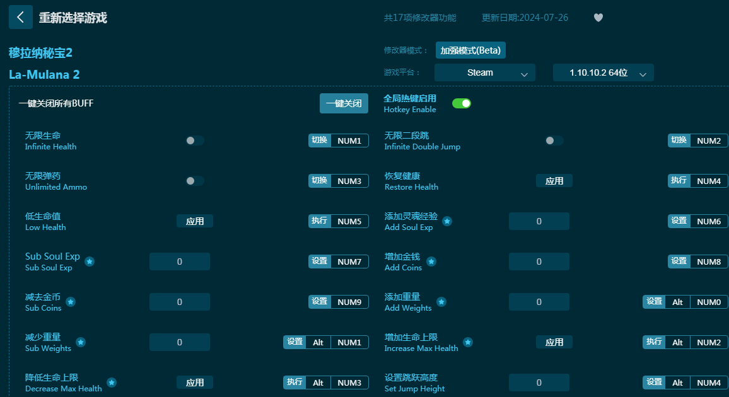Click 设置 label for Set Jump Height
Screen dimensions: 729x397
pyautogui.click(x=654, y=383)
